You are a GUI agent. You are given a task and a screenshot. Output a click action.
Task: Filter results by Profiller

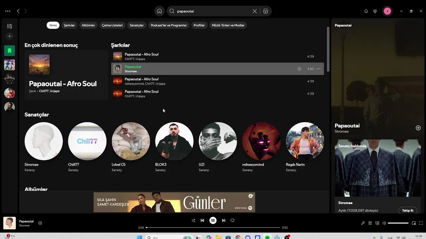pos(199,25)
